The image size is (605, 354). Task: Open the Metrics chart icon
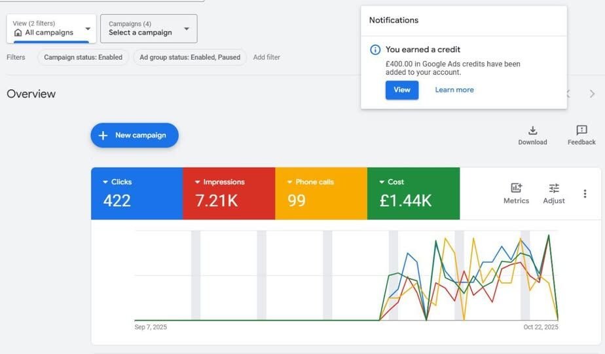pos(516,188)
